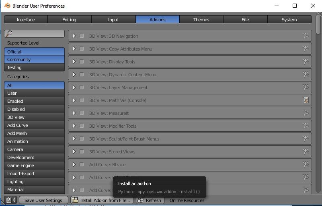Screen dimensions: 322x206
Task: Click the community icon on Modifier Tools row
Action: [x=306, y=126]
